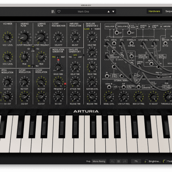
Task: Go to previous preset with up arrow
Action: click(108, 12)
